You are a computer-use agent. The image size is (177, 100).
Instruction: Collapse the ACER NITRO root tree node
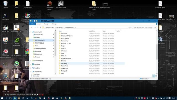point(31,72)
